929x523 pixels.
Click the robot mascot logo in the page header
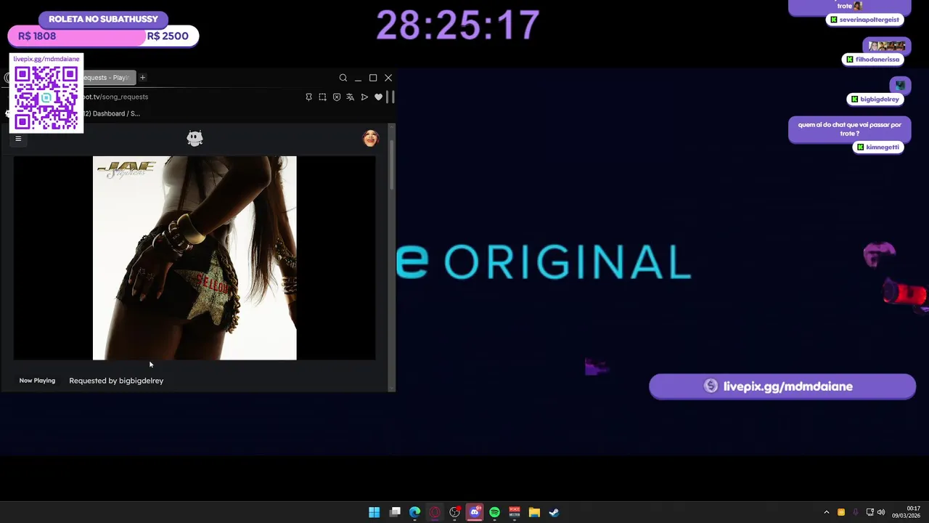195,138
